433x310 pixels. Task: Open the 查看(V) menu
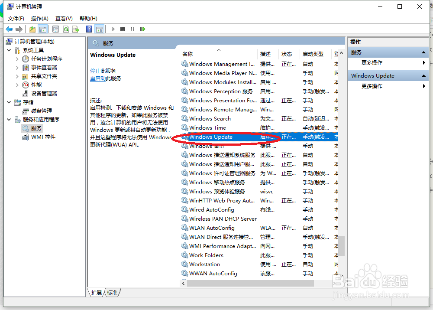click(64, 19)
